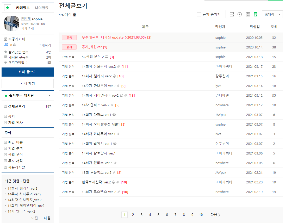Open the 우수레포트, 디파짓 update post

pyautogui.click(x=114, y=37)
